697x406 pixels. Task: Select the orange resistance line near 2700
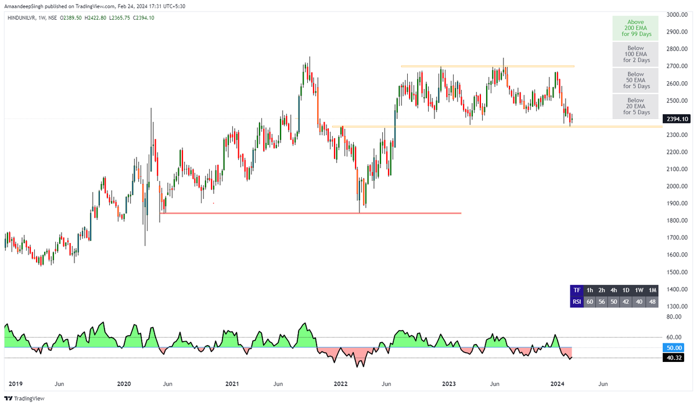click(x=488, y=66)
